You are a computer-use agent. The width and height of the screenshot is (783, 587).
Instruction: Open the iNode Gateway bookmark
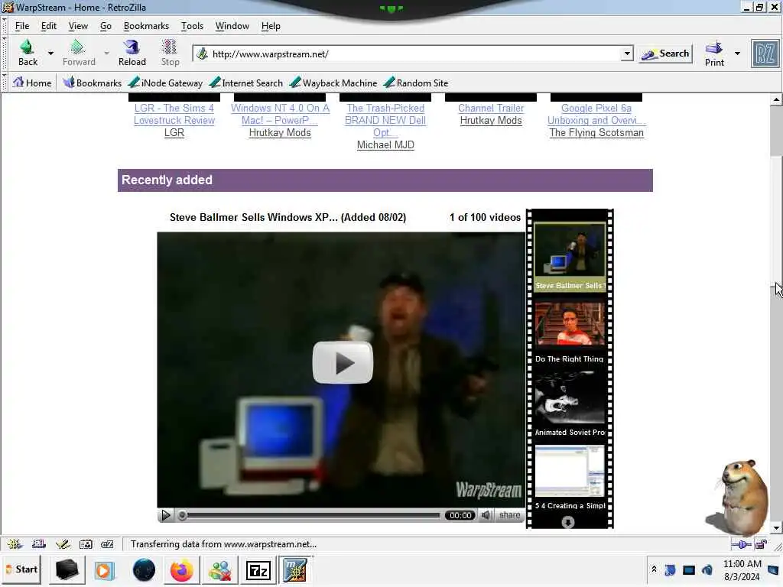tap(166, 83)
